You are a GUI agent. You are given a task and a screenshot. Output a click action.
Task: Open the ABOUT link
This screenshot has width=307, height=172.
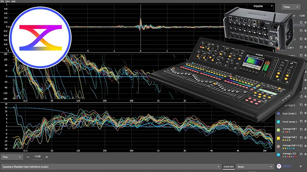287,166
